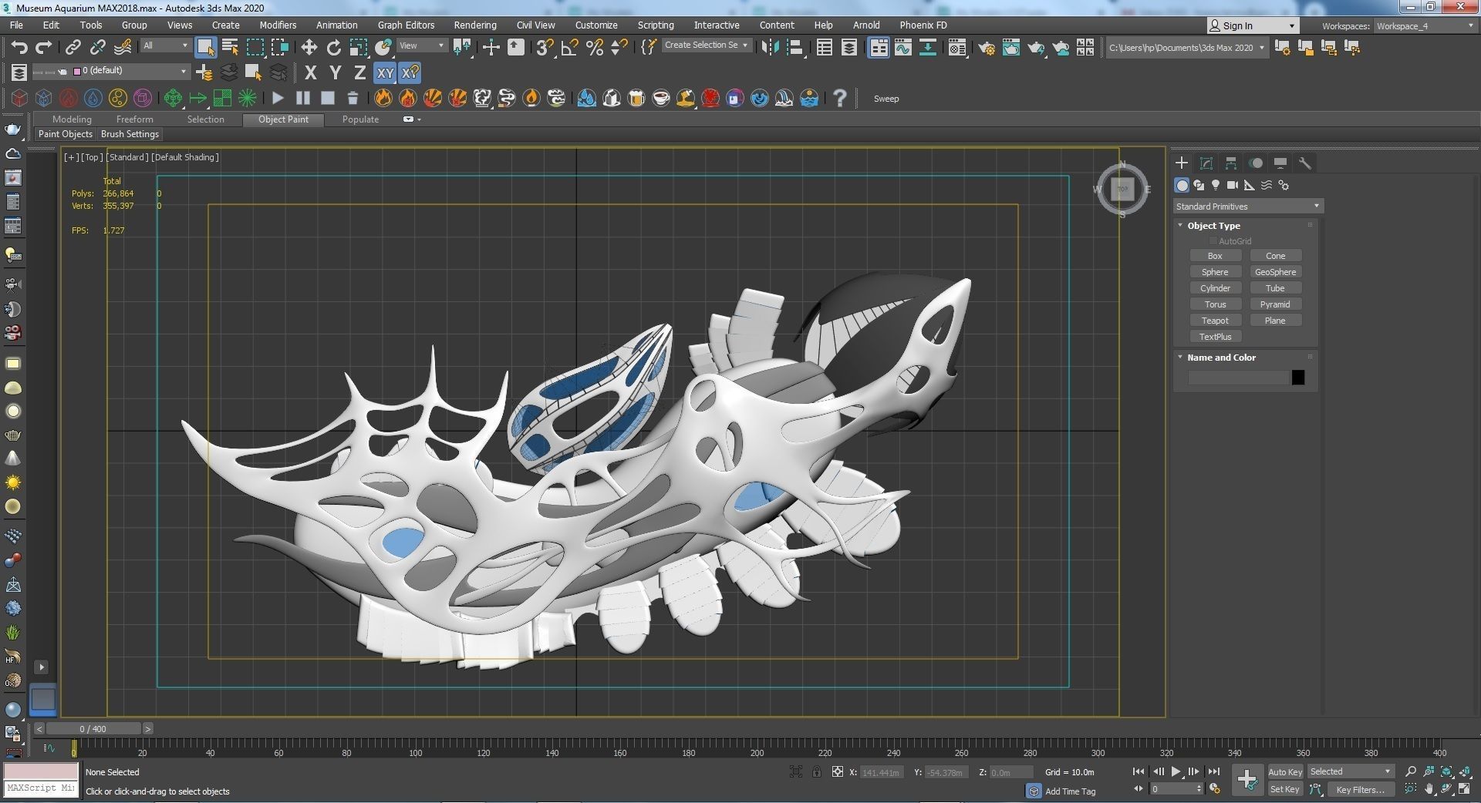Click the GeoSphere object type button
1481x803 pixels.
1275,272
